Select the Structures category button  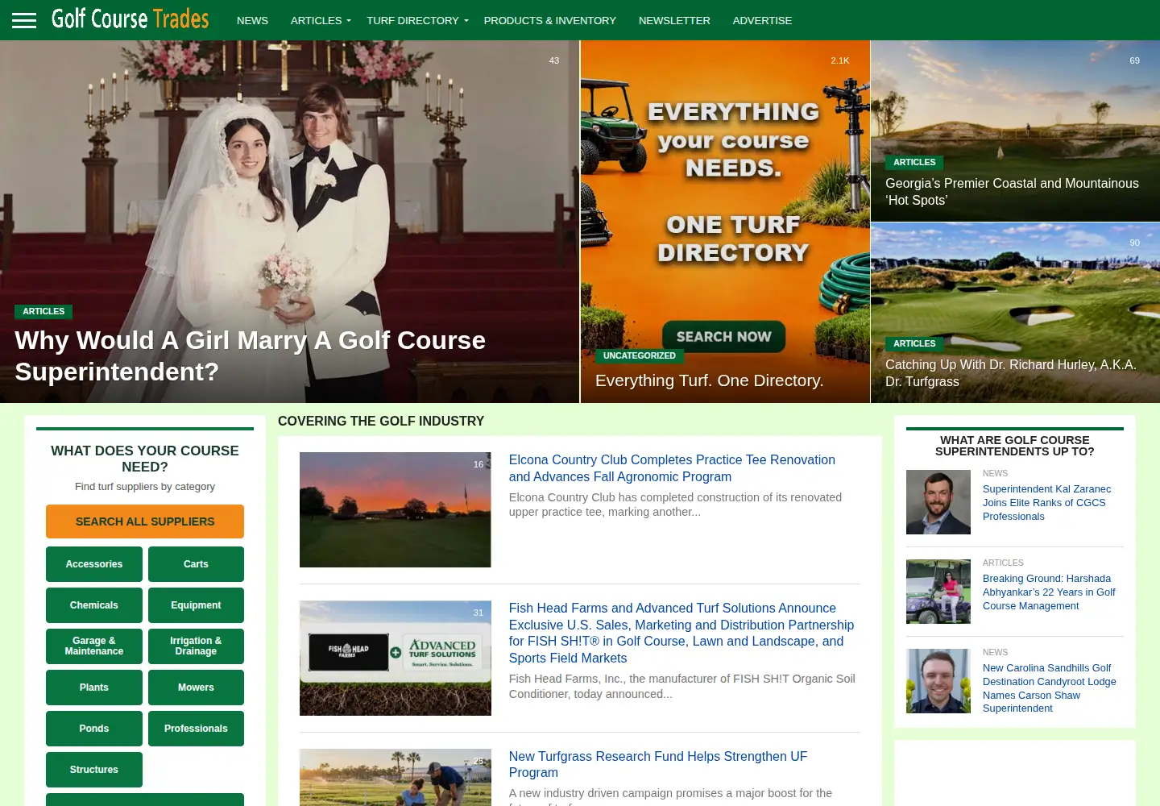94,770
